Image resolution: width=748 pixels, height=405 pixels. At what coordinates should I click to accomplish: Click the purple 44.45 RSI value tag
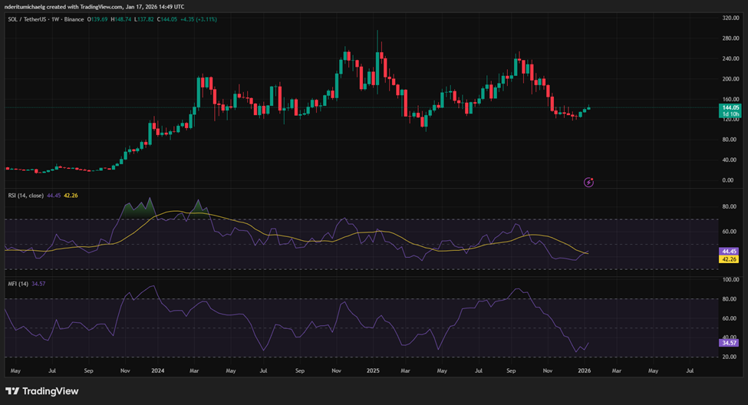pos(728,252)
